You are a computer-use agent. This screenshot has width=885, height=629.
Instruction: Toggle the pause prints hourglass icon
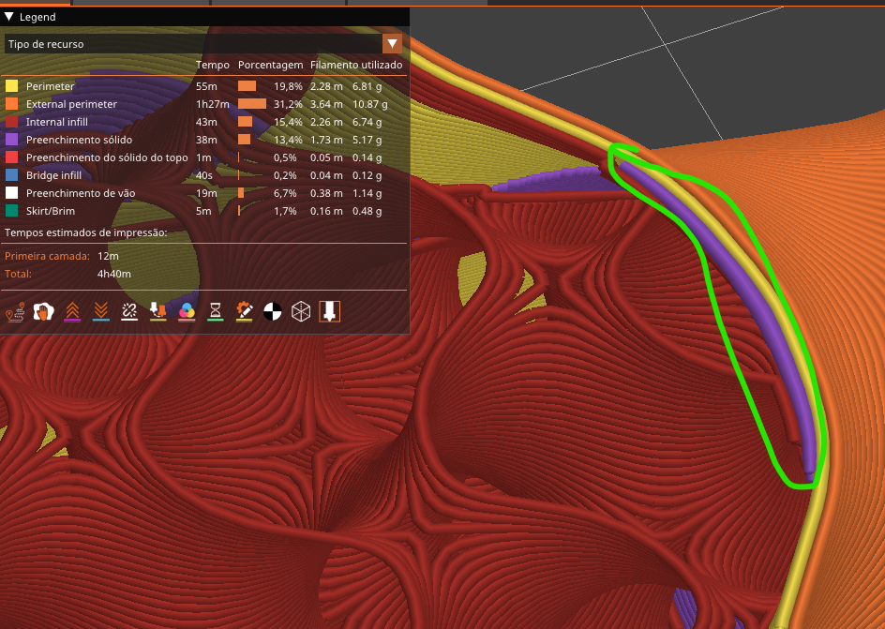tap(214, 310)
